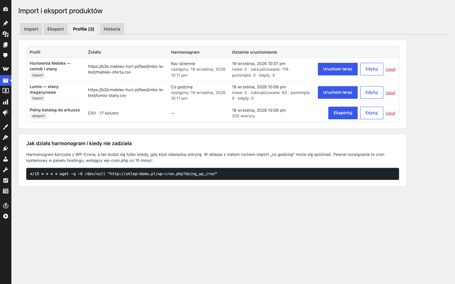Click the 'CSV · 17 kolumn' source cell
455x284 pixels.
pos(103,113)
